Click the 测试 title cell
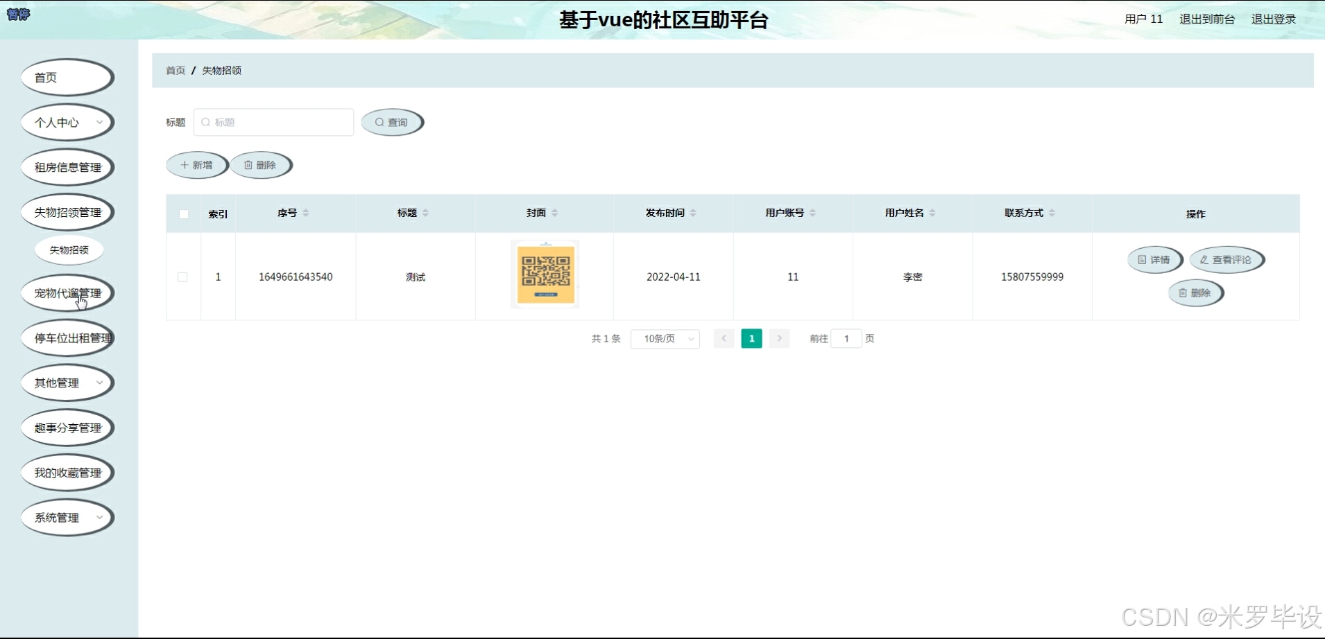 point(416,277)
